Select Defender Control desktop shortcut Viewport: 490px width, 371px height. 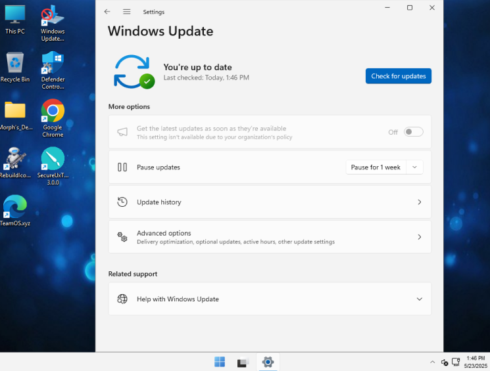53,70
